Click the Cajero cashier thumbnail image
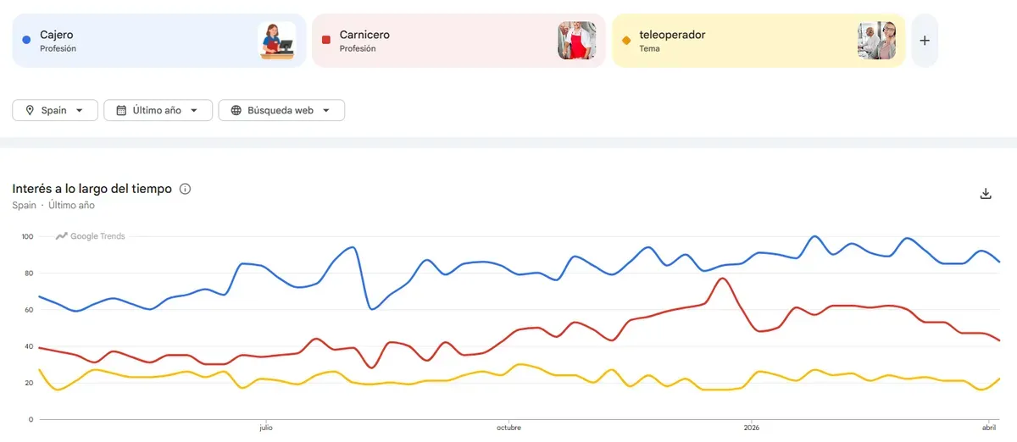This screenshot has width=1017, height=442. tap(276, 41)
